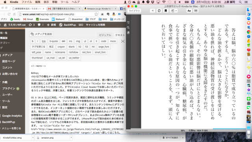
Task: Open Spotlight search in macOS menu bar
Action: pos(240,2)
